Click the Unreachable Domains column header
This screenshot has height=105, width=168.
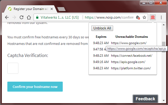coord(132,37)
